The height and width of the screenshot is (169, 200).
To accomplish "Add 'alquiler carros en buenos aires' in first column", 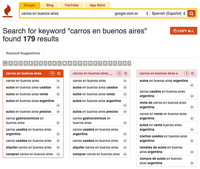I will tap(58, 147).
